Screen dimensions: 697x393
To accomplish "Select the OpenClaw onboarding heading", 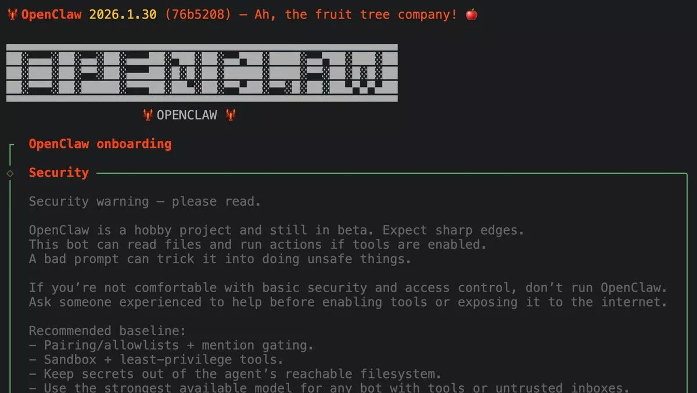I will coord(100,144).
